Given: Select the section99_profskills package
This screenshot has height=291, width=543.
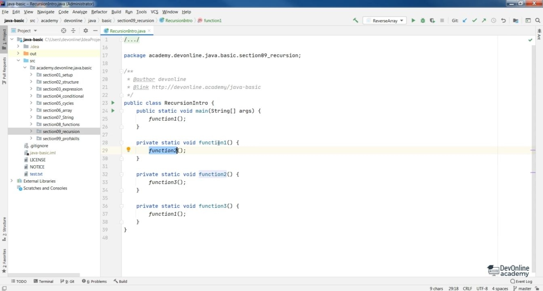Looking at the screenshot, I should pyautogui.click(x=61, y=139).
